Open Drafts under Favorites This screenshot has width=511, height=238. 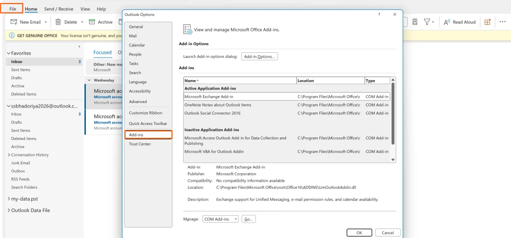pos(16,78)
